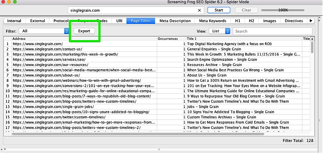Image resolution: width=323 pixels, height=153 pixels.
Task: Click the Clear button
Action: click(x=246, y=10)
